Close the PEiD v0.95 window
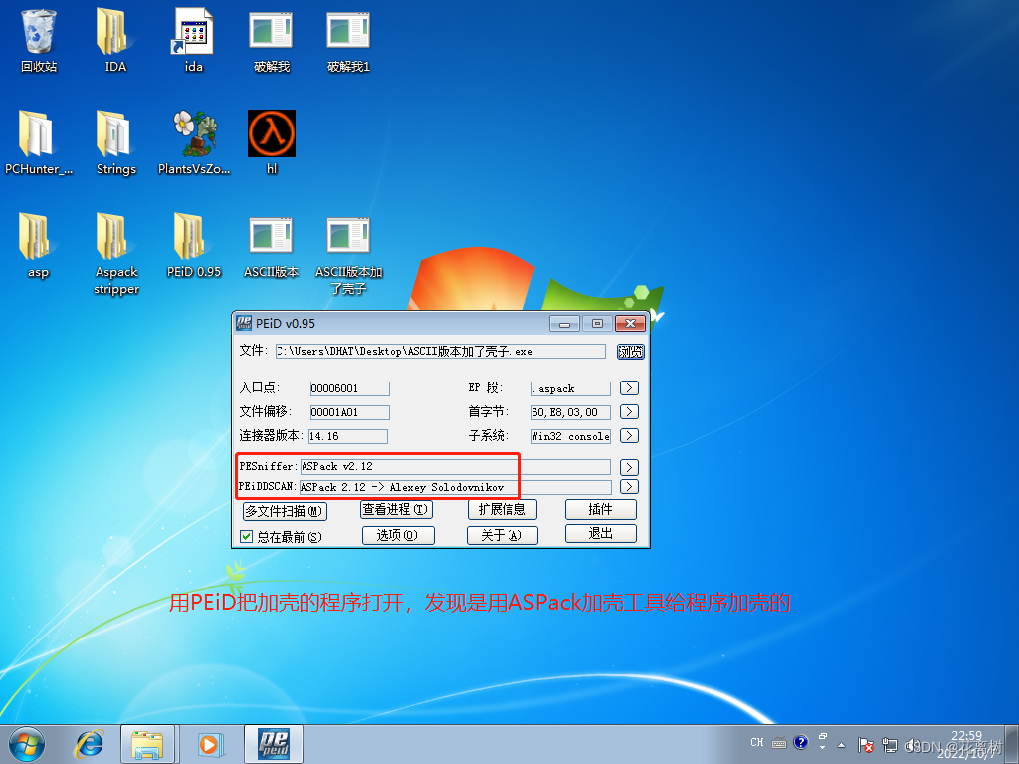The image size is (1019, 764). [630, 324]
